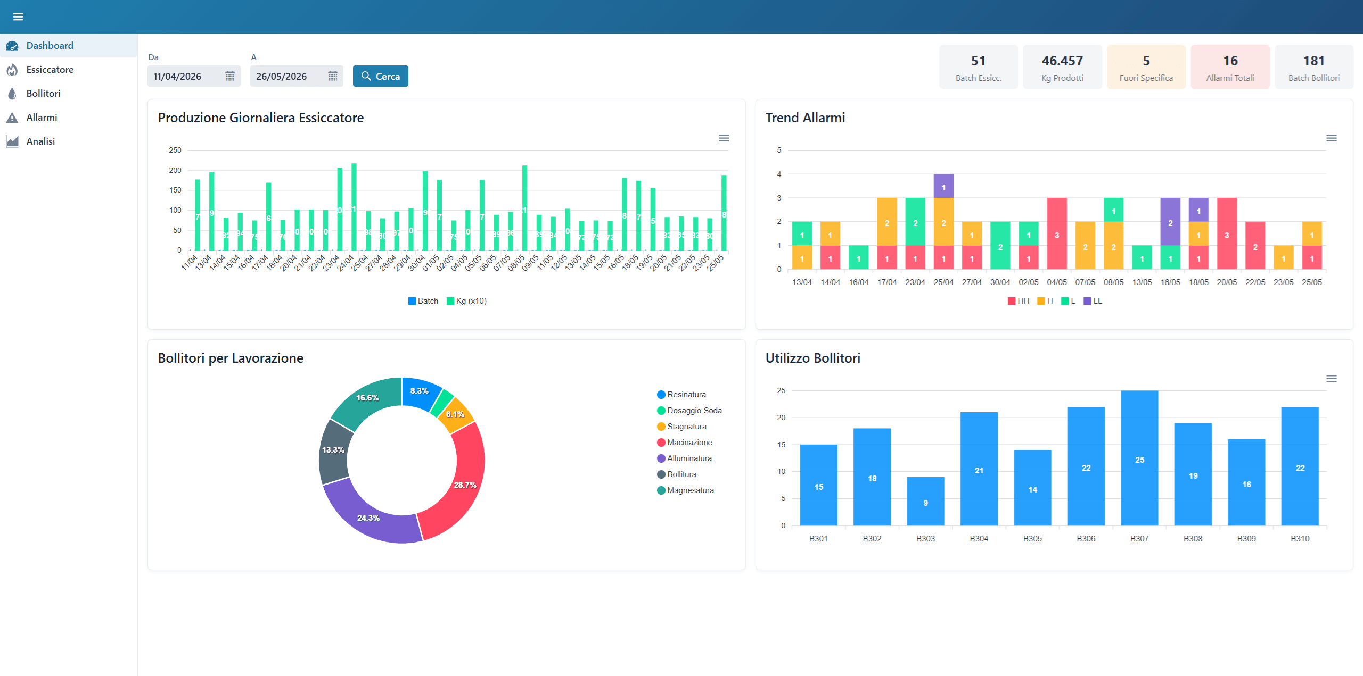Viewport: 1363px width, 676px height.
Task: Open calendar picker for Da date
Action: pos(230,76)
